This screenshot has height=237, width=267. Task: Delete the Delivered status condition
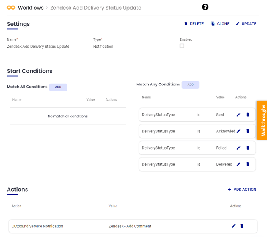coord(248,164)
